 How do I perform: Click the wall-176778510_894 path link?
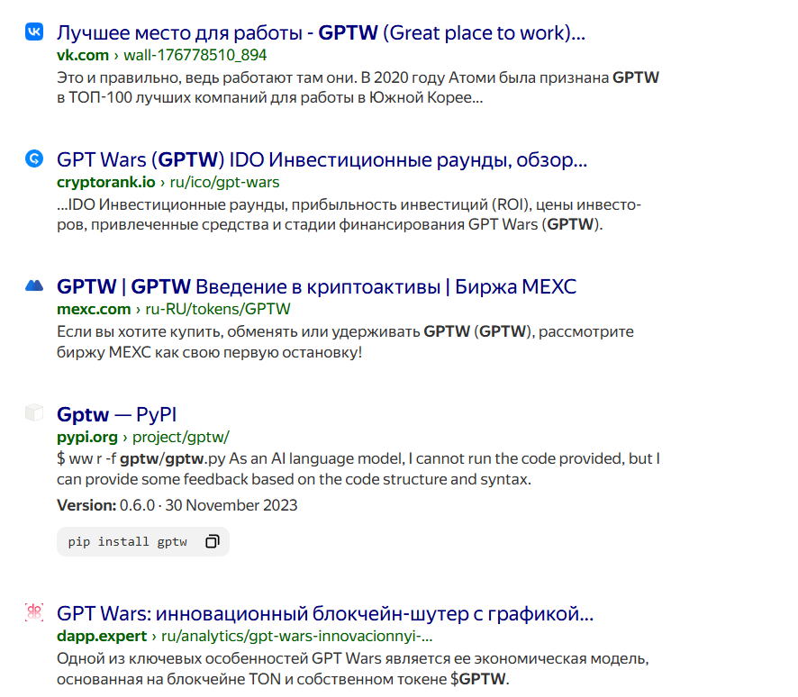click(195, 55)
